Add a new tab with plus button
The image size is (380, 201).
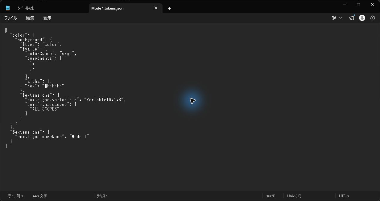coord(169,8)
